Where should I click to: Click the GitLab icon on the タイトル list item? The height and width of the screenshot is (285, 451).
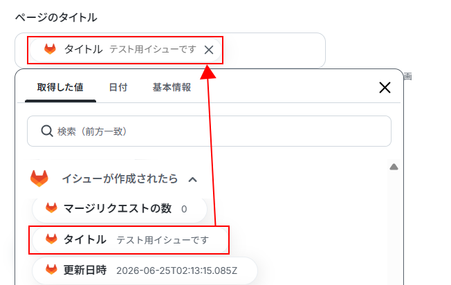coord(51,239)
